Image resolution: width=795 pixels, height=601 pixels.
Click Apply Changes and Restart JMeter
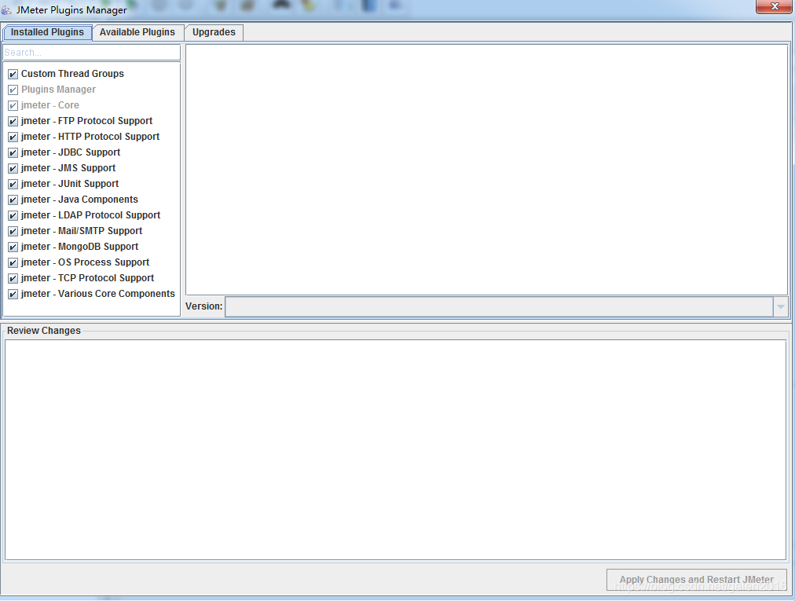pos(697,579)
